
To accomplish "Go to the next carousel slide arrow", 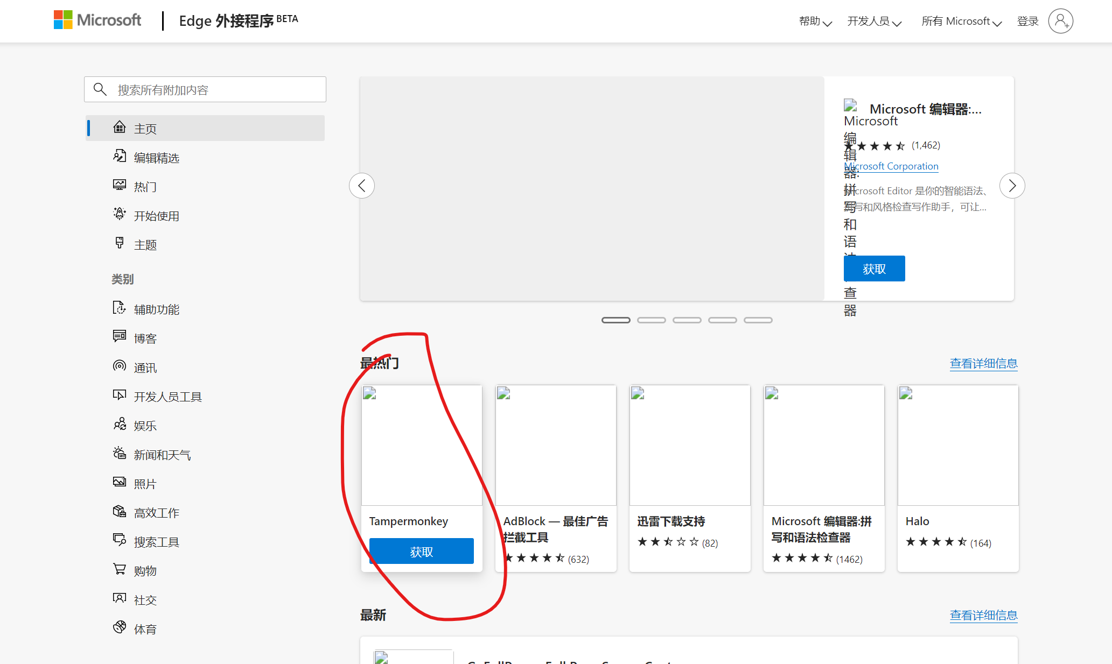I will (x=1012, y=186).
